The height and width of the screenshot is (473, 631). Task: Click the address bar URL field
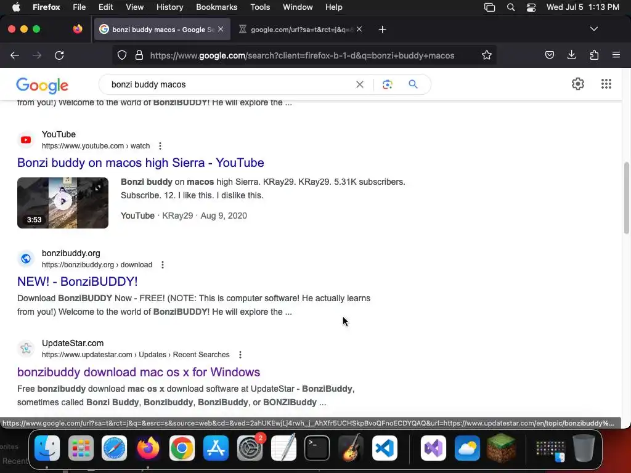click(302, 55)
